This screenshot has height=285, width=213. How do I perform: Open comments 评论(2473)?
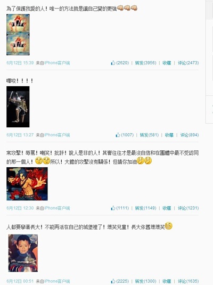[188, 63]
